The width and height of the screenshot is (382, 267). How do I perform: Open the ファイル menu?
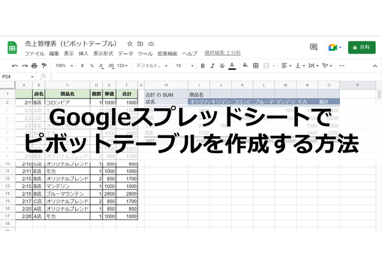pos(34,53)
